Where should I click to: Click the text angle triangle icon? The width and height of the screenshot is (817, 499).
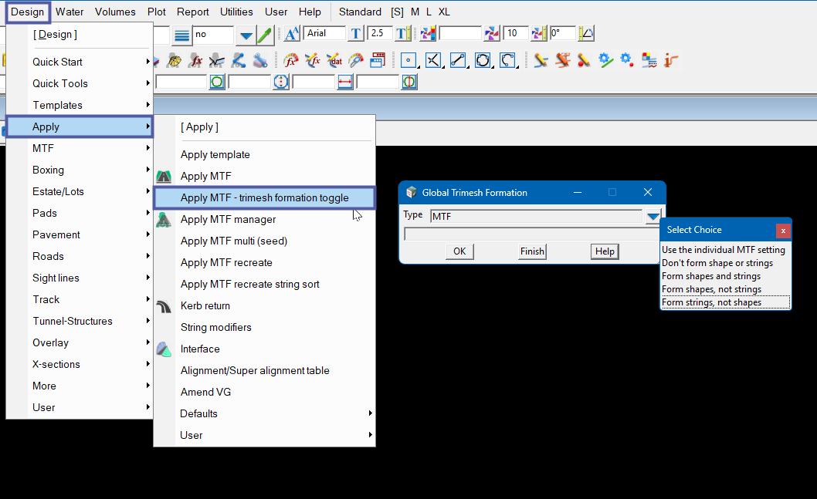587,34
